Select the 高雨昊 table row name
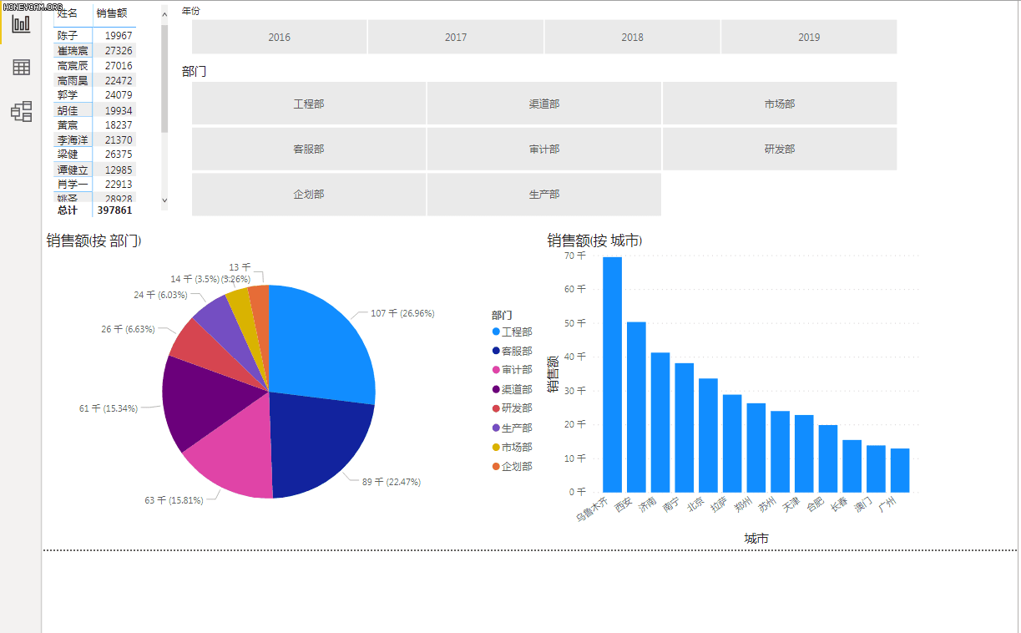This screenshot has height=633, width=1021. pyautogui.click(x=73, y=81)
